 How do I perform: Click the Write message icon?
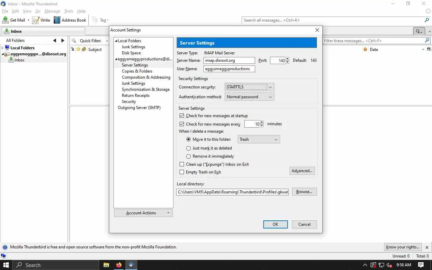pos(36,20)
